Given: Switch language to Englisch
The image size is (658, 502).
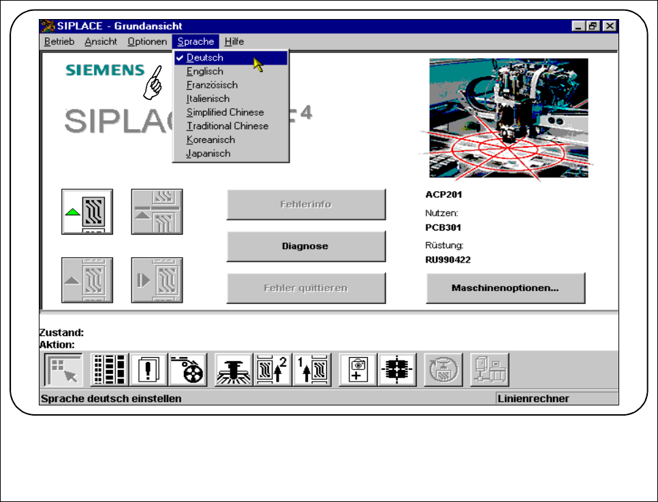Looking at the screenshot, I should click(x=231, y=71).
